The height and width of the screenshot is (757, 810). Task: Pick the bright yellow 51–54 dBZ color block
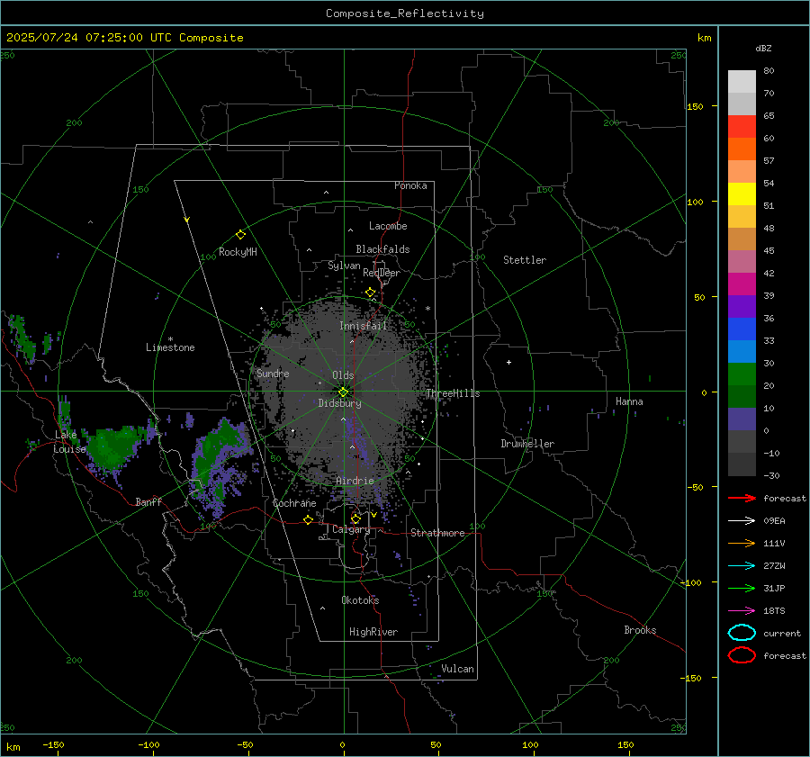pos(742,194)
